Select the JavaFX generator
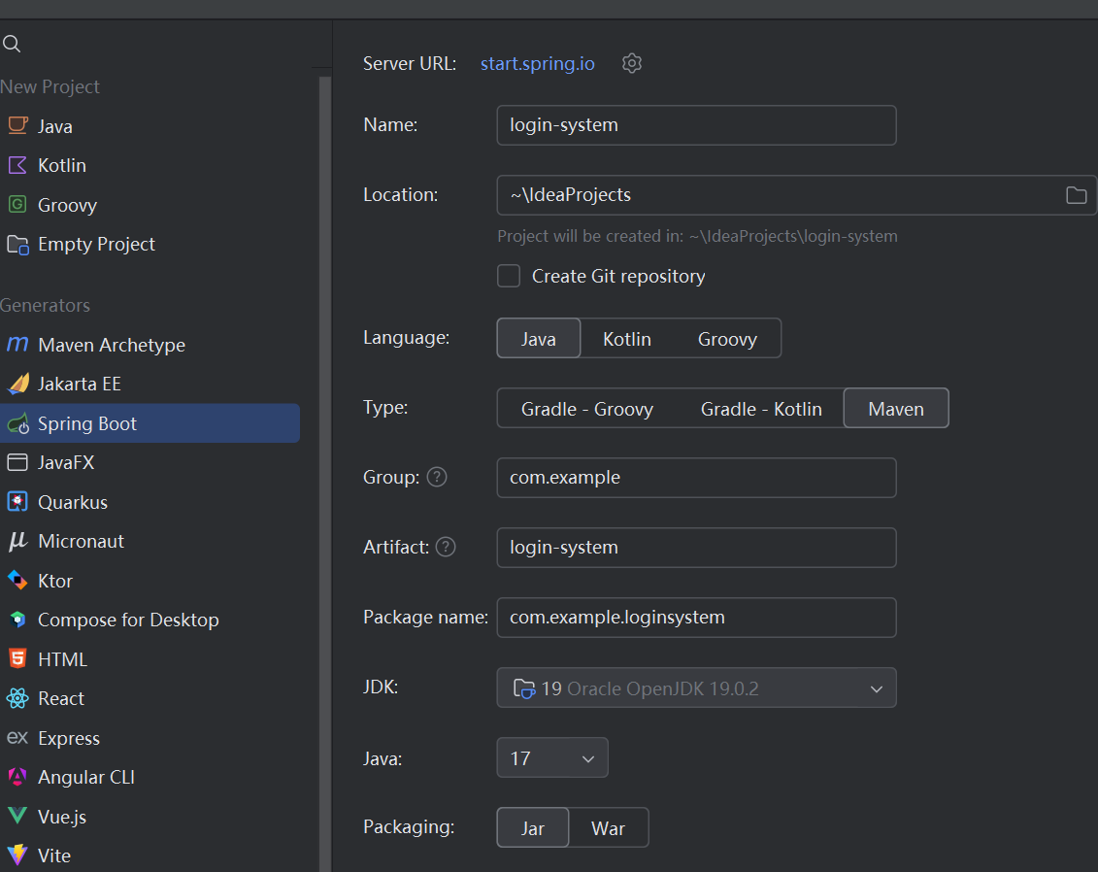This screenshot has height=872, width=1098. (66, 462)
